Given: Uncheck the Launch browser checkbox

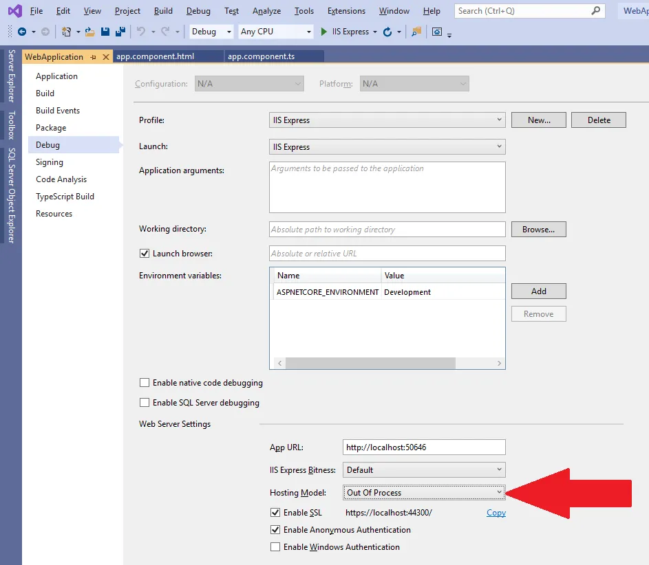Looking at the screenshot, I should click(x=144, y=254).
